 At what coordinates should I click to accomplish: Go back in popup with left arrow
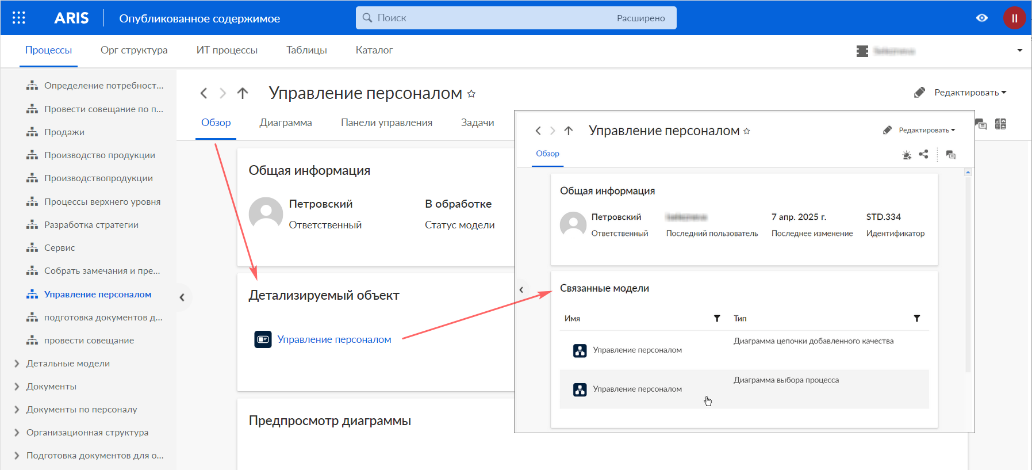point(538,131)
